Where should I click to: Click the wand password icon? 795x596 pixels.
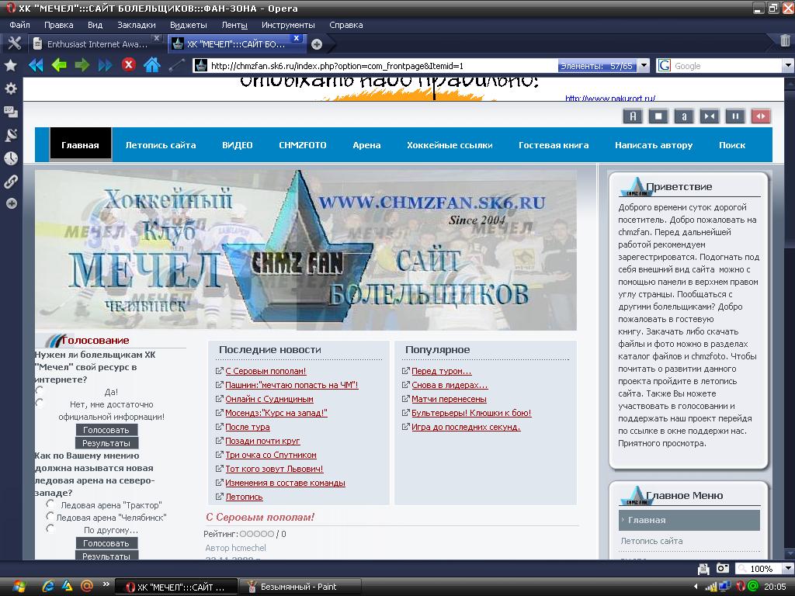(x=176, y=65)
